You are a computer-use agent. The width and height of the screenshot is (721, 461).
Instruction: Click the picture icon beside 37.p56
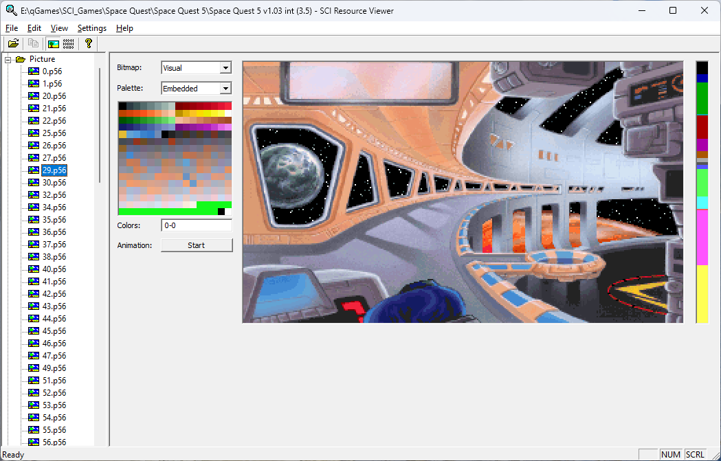[34, 245]
